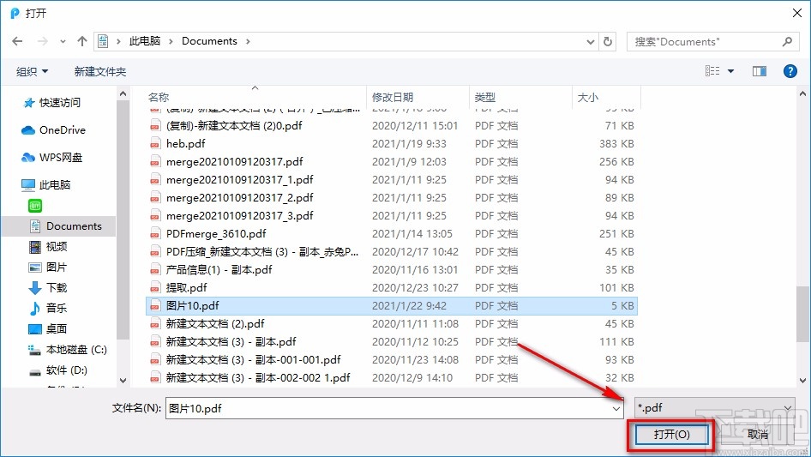This screenshot has height=457, width=811.
Task: Click file list scroll down arrow
Action: click(802, 381)
